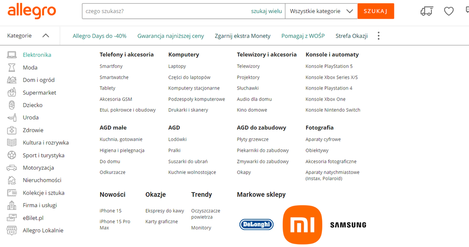Click Nieruchomości house-search icon
The width and height of the screenshot is (469, 247).
click(12, 180)
